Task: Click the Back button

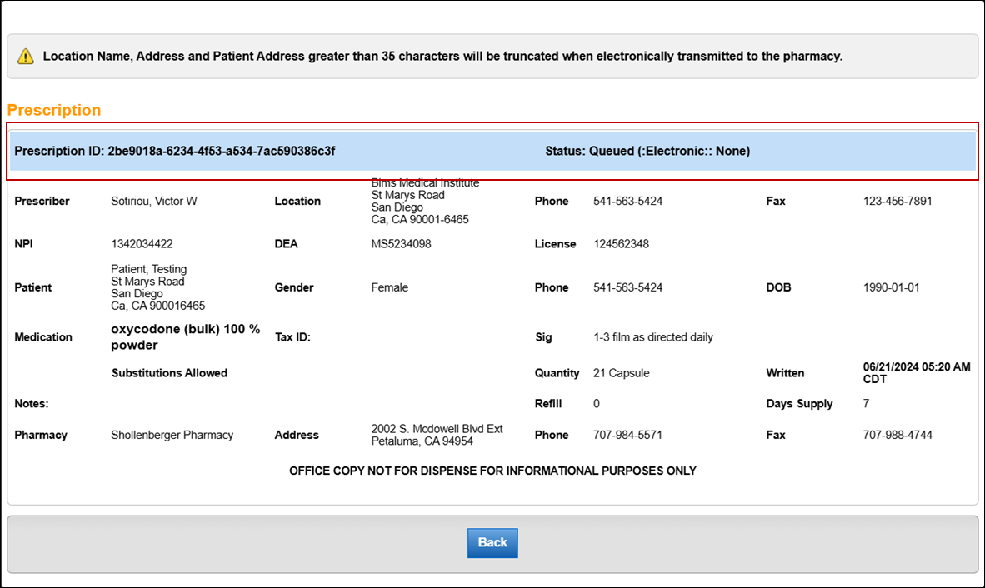Action: click(x=492, y=542)
